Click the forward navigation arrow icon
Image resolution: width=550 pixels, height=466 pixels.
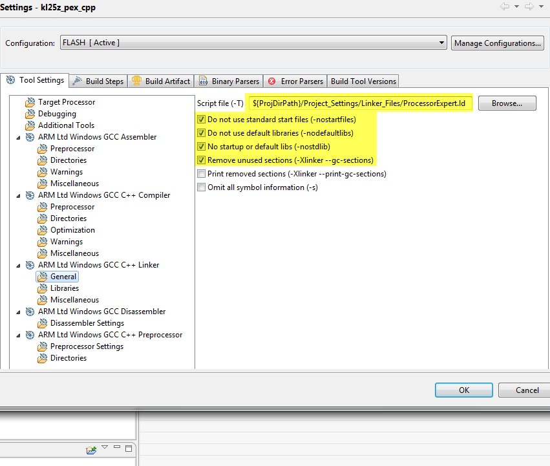click(x=531, y=6)
